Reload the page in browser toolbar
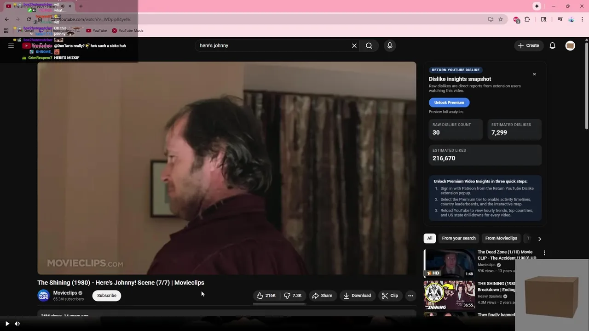Image resolution: width=589 pixels, height=331 pixels. coord(29,19)
